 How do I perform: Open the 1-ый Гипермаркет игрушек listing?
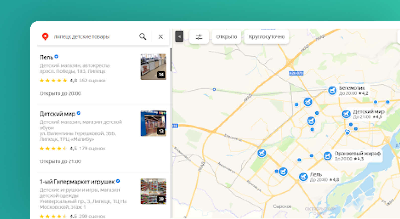click(77, 182)
